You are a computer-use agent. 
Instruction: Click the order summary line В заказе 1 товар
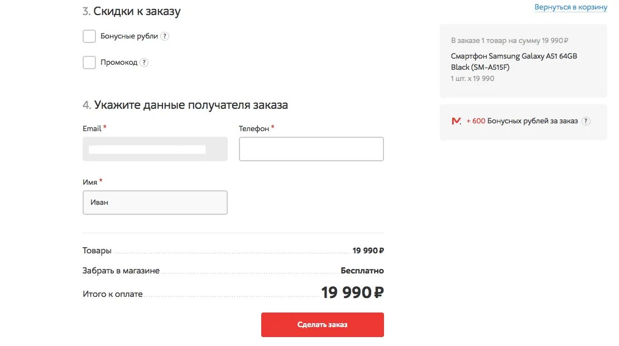point(509,40)
